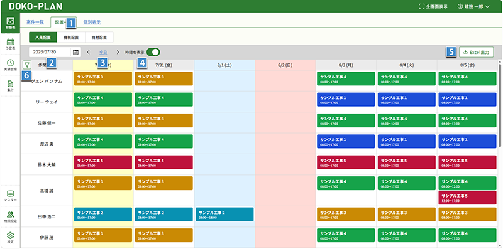The image size is (503, 249).
Task: Click the 8/4 (火) column header
Action: tap(407, 65)
